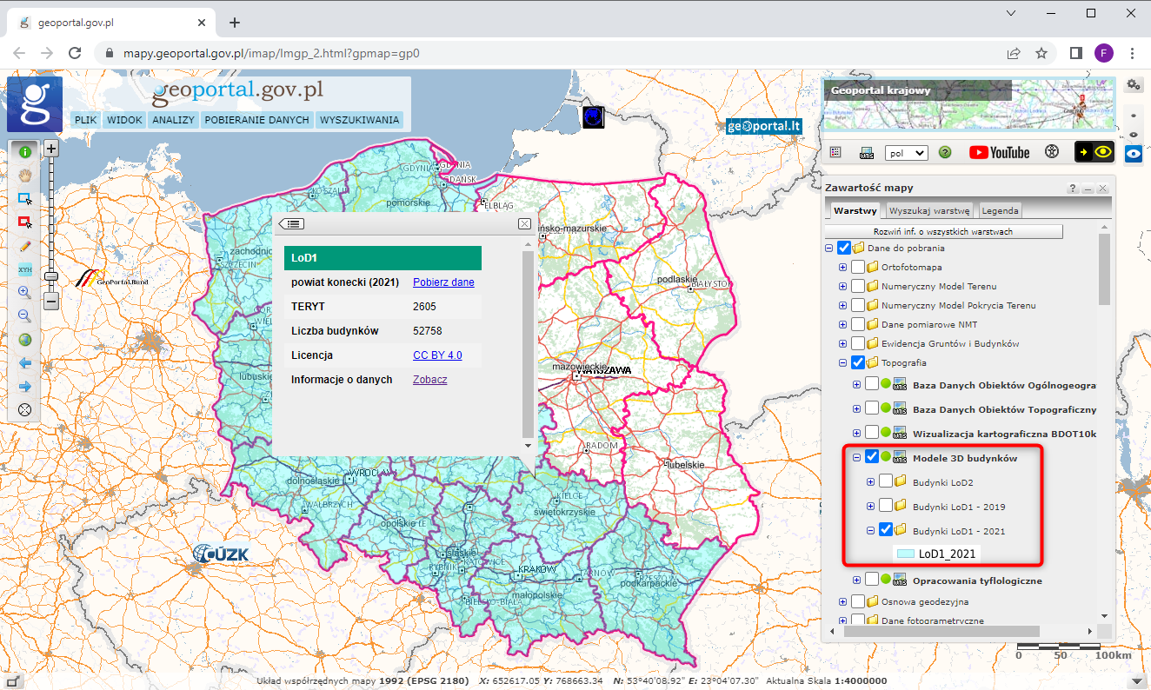Switch to the Legenda tab
The width and height of the screenshot is (1151, 690).
tap(1000, 210)
